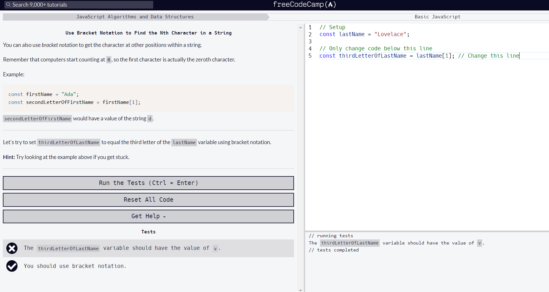Click the X icon on the failed test
The height and width of the screenshot is (292, 549).
coord(12,248)
